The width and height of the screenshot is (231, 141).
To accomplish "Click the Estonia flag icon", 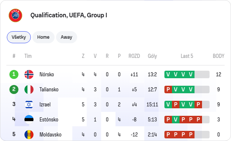I will pos(29,120).
